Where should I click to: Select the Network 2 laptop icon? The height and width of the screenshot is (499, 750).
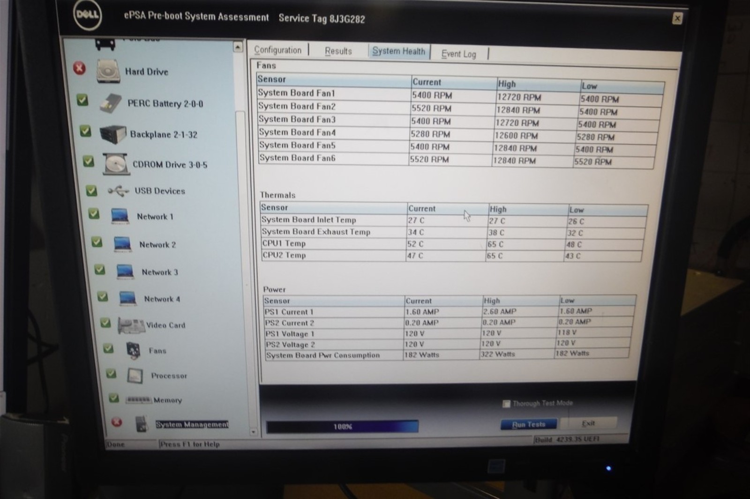coord(122,244)
